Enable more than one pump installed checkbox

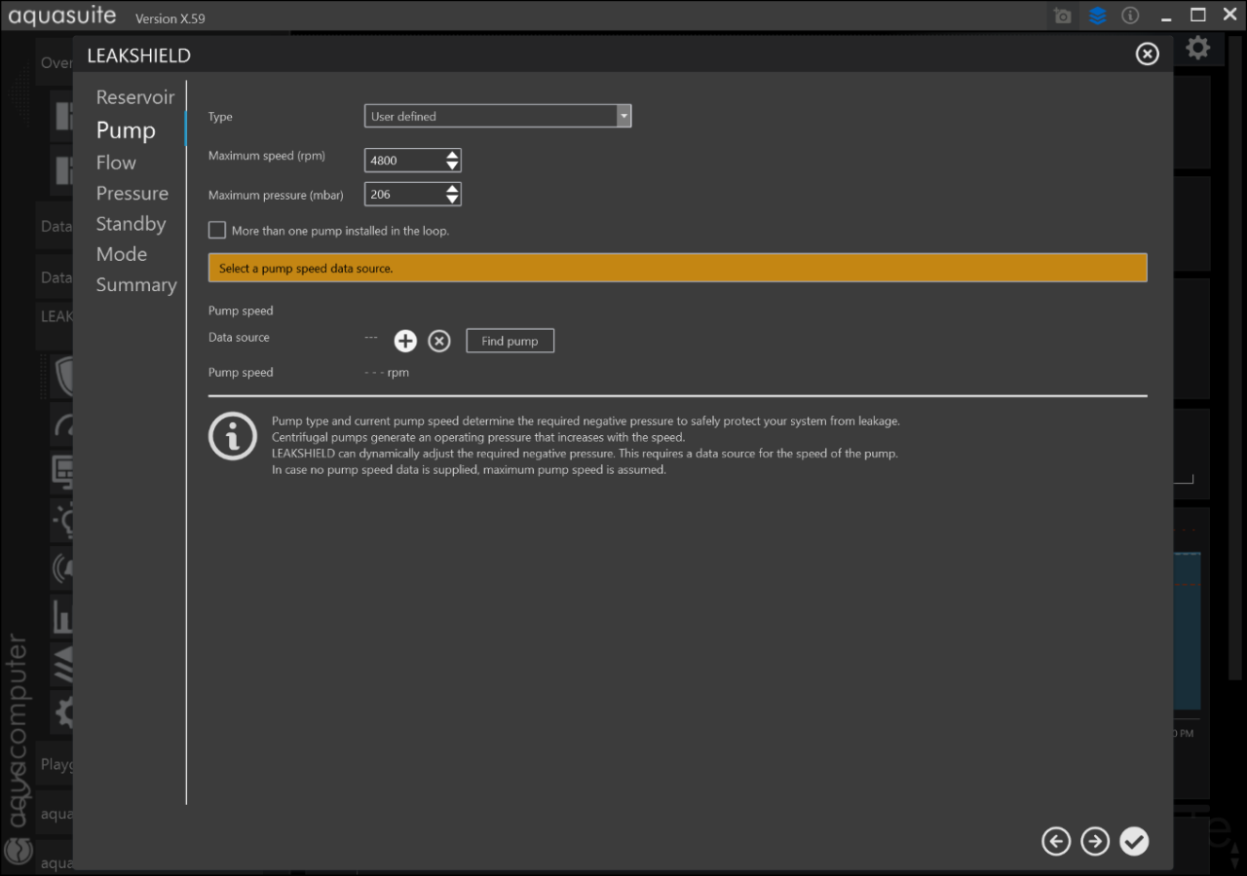pos(217,231)
